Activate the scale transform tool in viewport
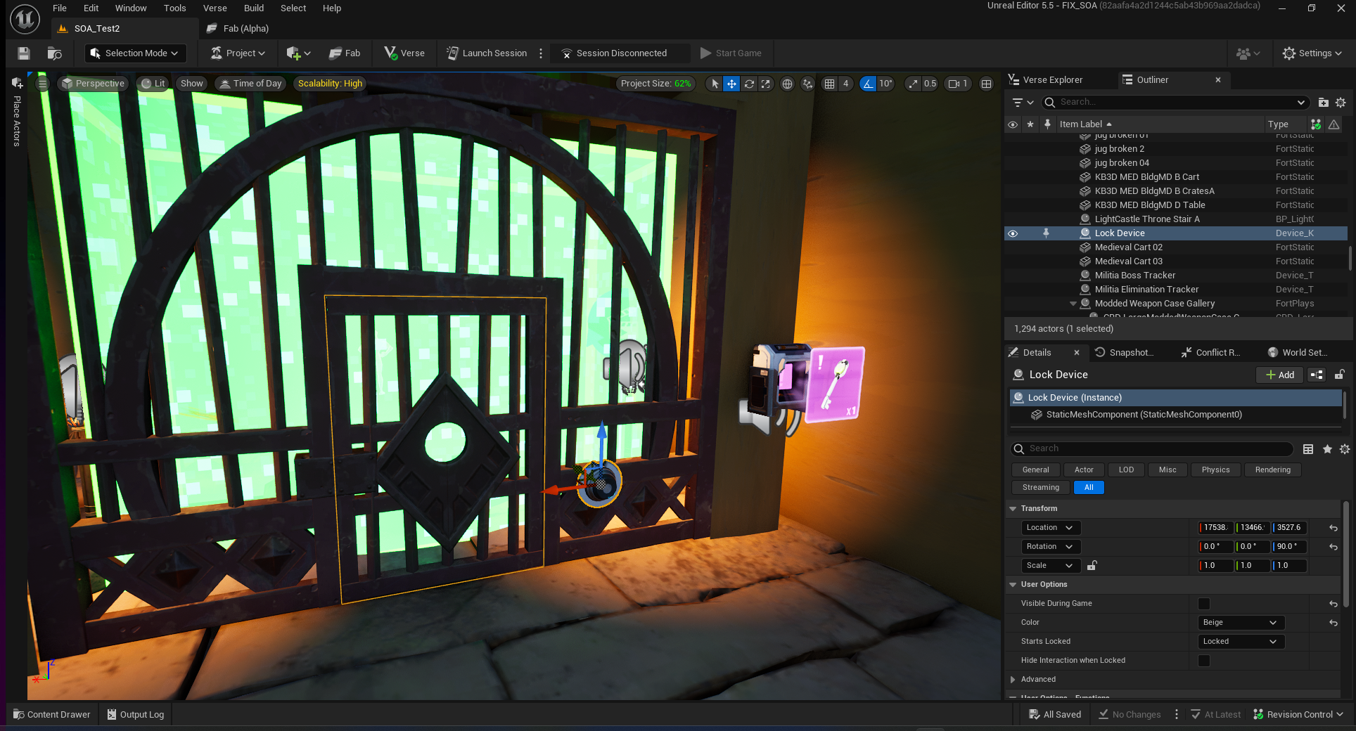 (x=766, y=84)
